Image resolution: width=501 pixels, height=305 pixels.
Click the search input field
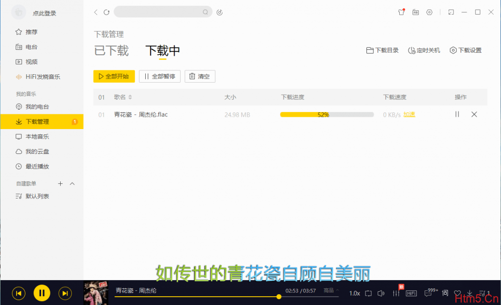tap(163, 12)
